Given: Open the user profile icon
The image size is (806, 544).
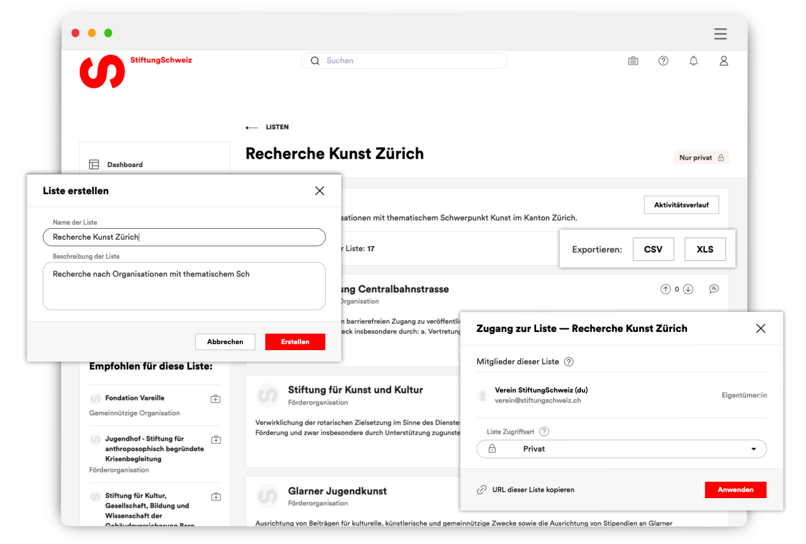Looking at the screenshot, I should coord(723,61).
